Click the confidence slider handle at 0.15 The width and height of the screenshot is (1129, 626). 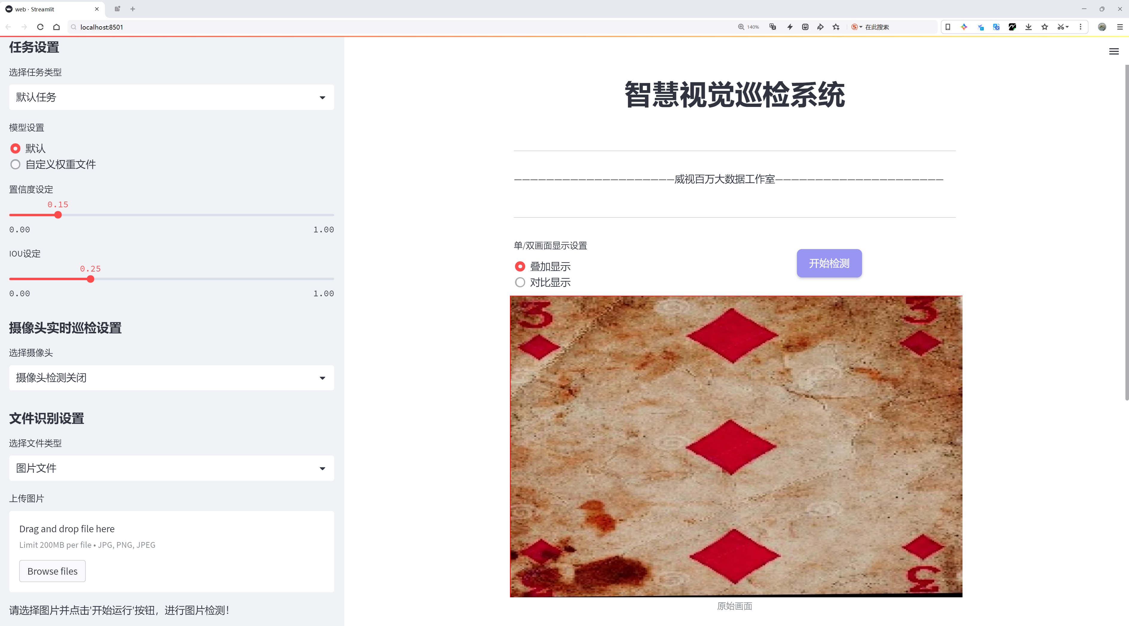pos(58,215)
